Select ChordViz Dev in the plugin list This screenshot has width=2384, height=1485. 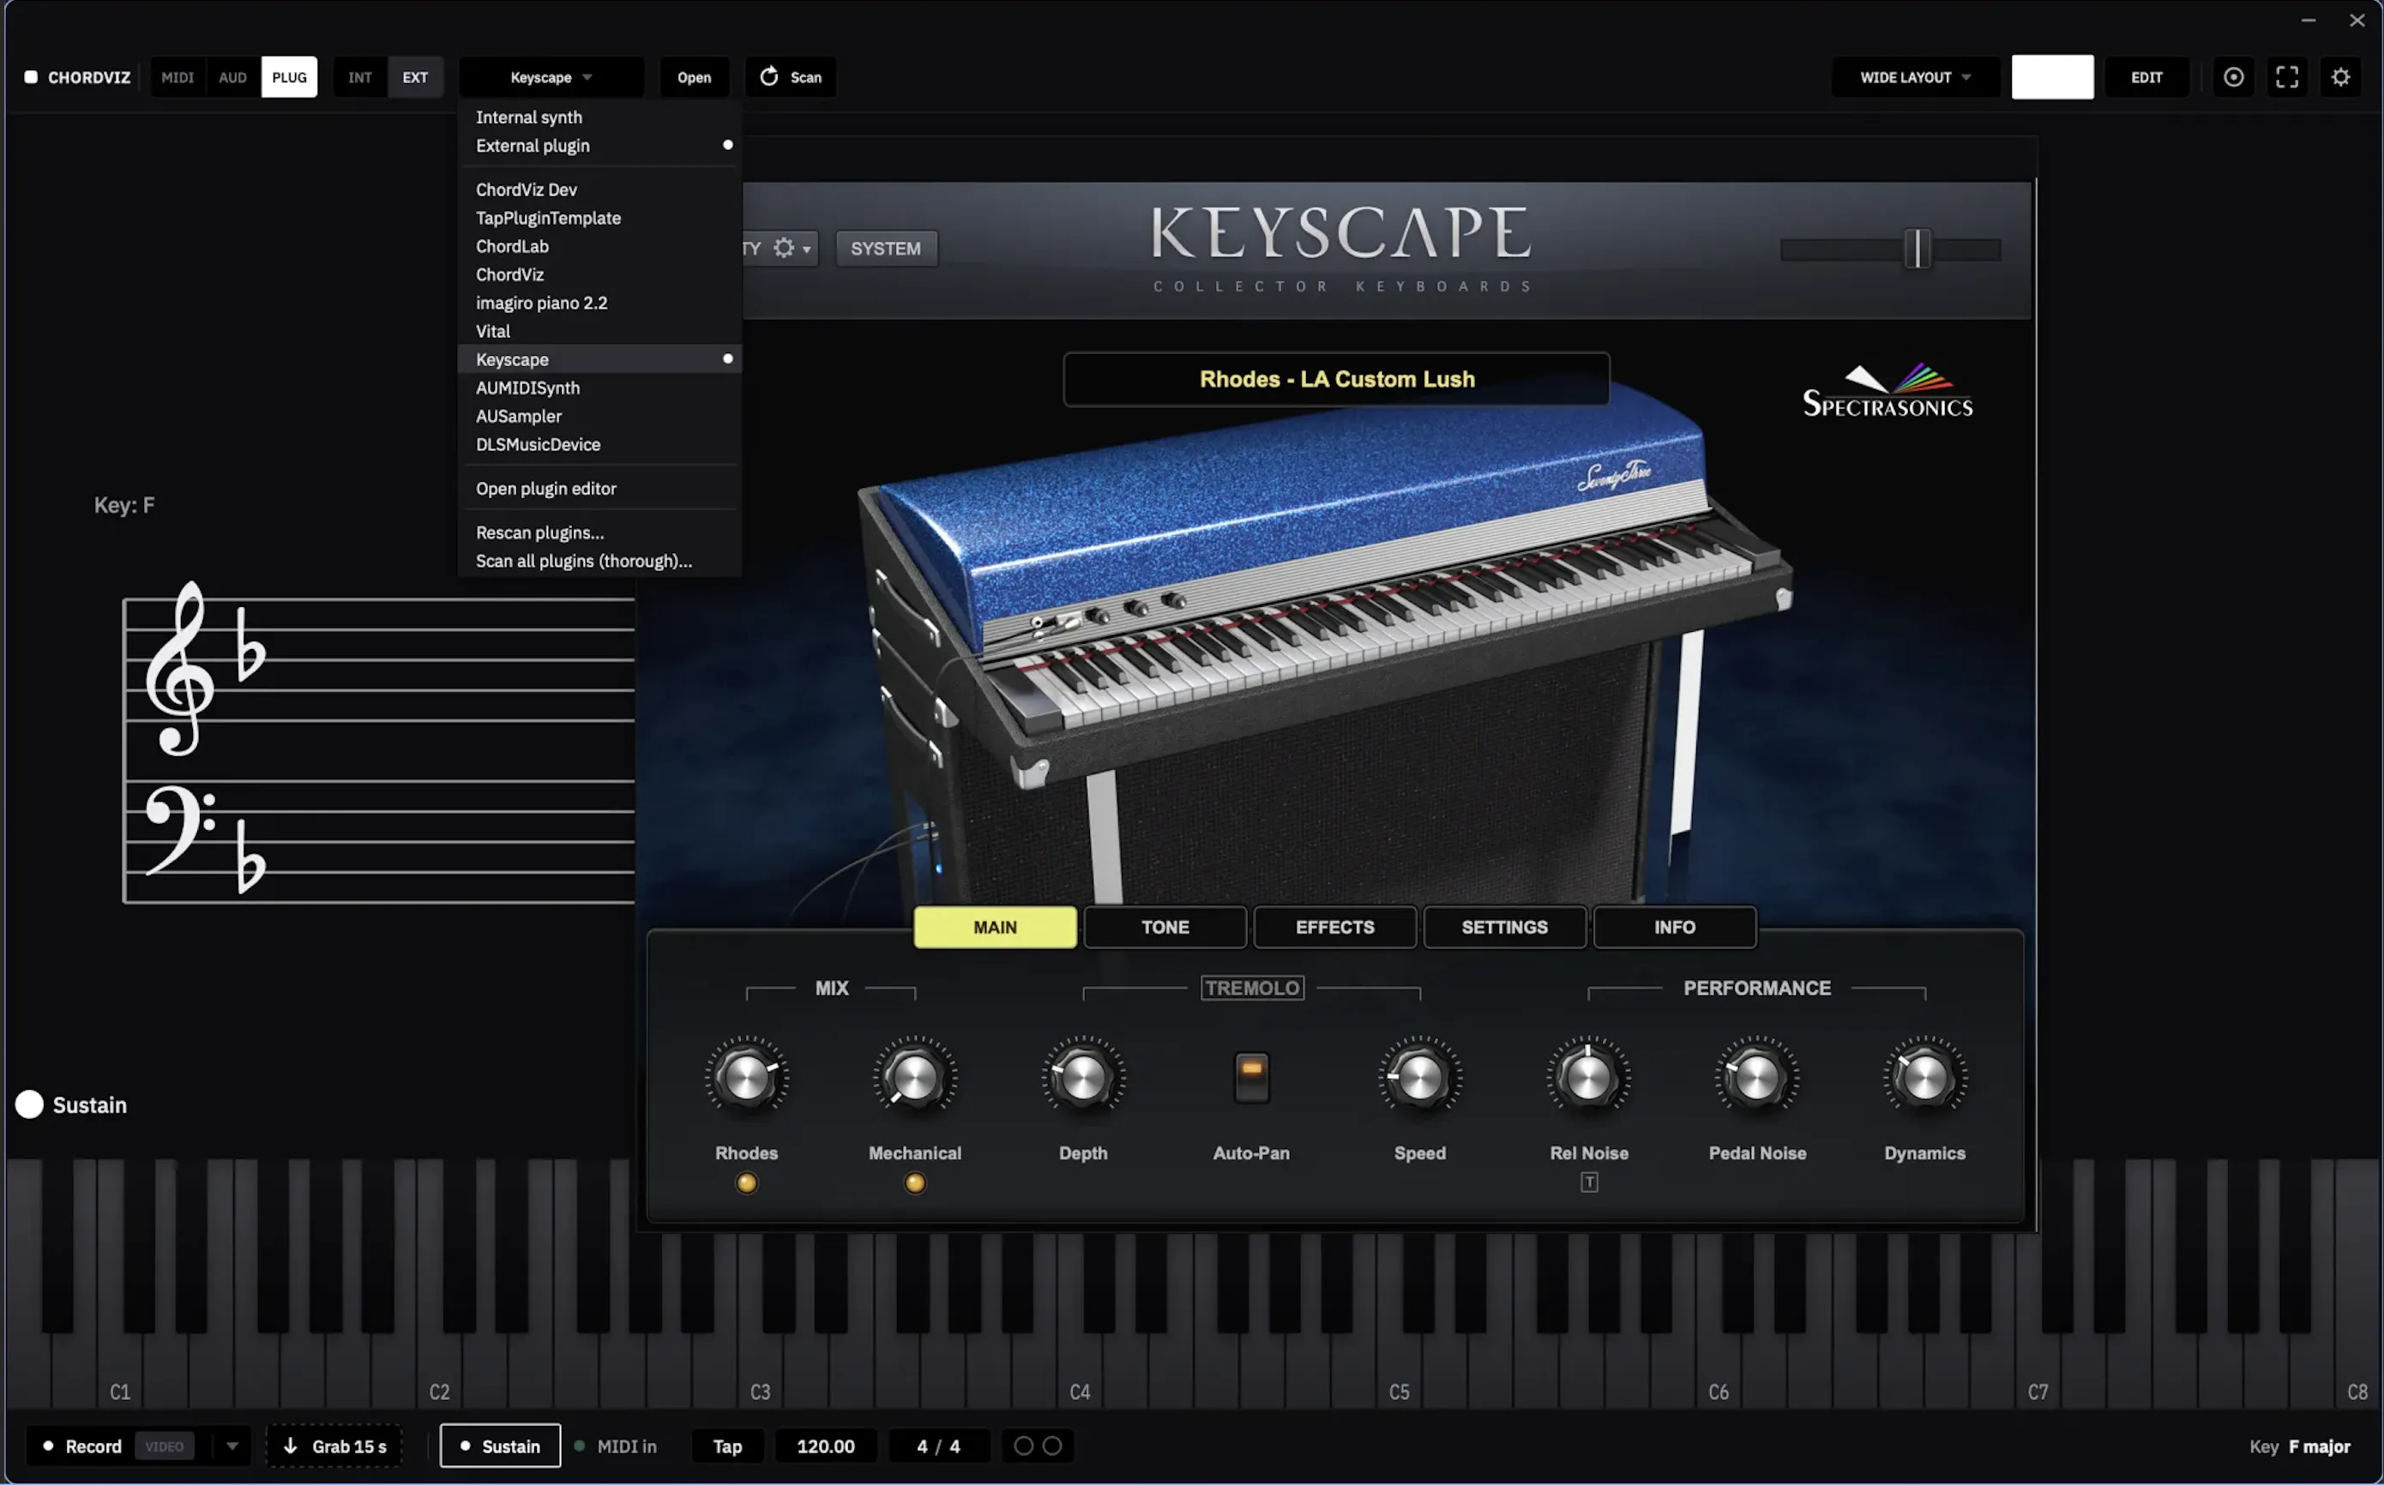(x=599, y=189)
